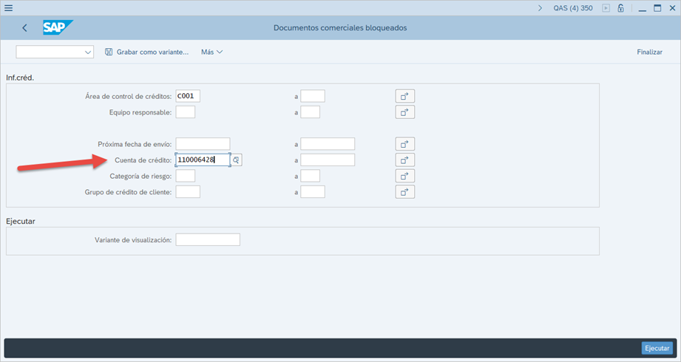Click the Variante de visualización input field
The width and height of the screenshot is (681, 362).
pos(208,239)
